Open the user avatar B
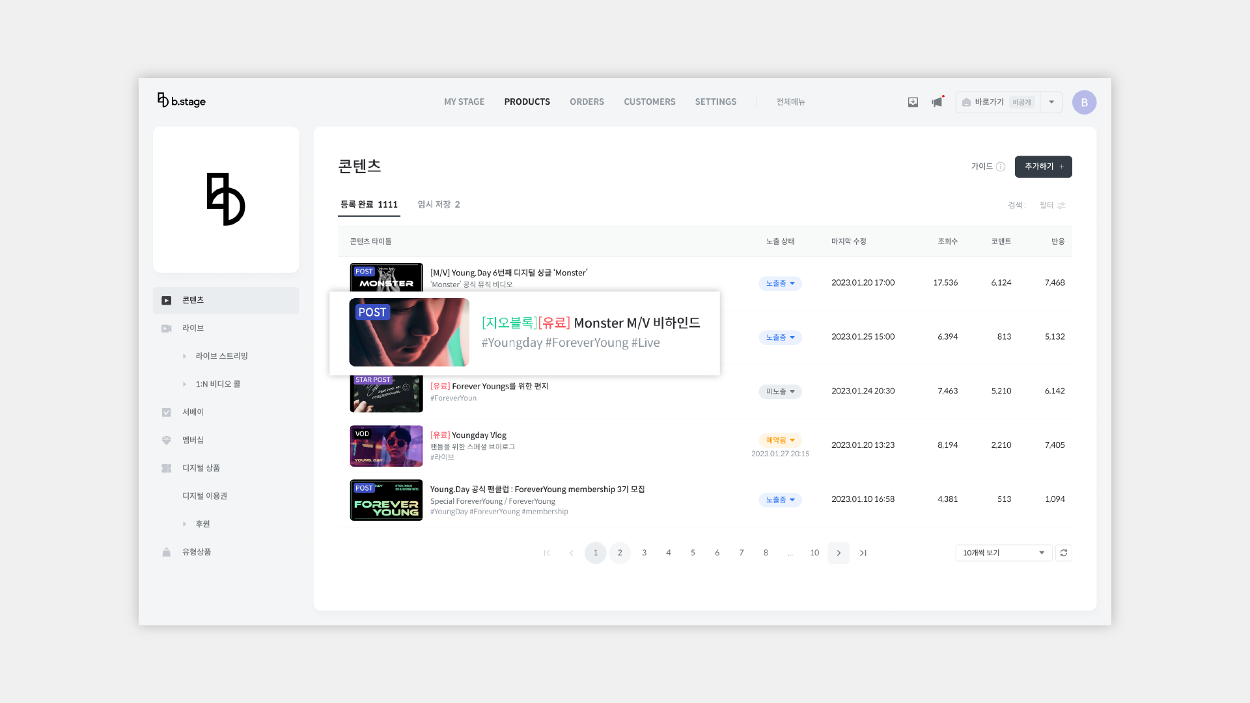This screenshot has height=703, width=1250. [x=1084, y=102]
